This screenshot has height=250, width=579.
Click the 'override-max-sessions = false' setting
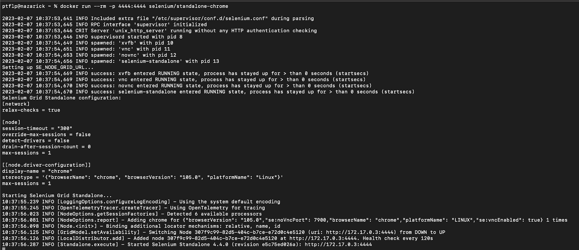46,135
